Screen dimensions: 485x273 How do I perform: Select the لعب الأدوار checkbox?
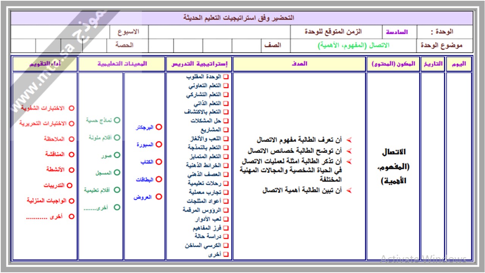[x=226, y=220]
